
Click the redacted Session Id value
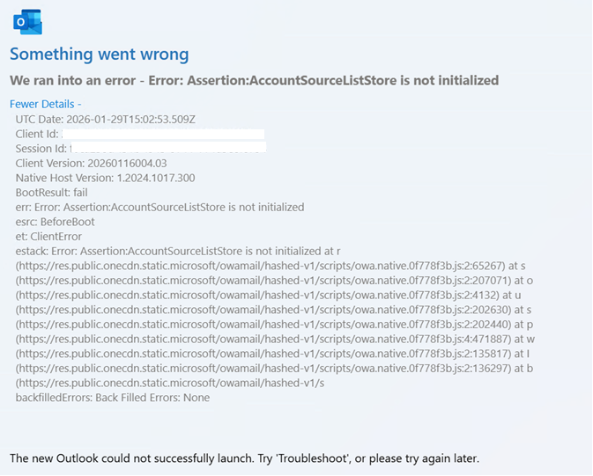click(168, 147)
